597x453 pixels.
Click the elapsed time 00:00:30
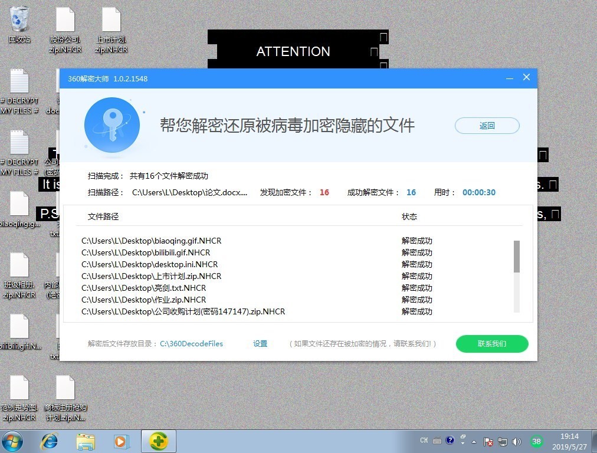coord(479,192)
